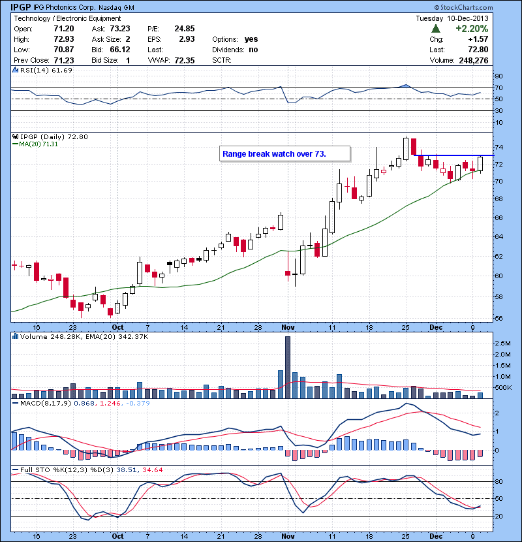Click the green up-triangle change indicator
The height and width of the screenshot is (542, 522).
click(436, 28)
